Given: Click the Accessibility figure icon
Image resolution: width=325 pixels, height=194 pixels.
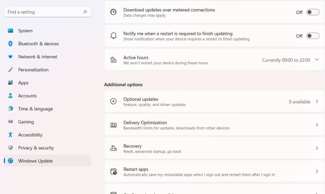Looking at the screenshot, I should pos(10,135).
